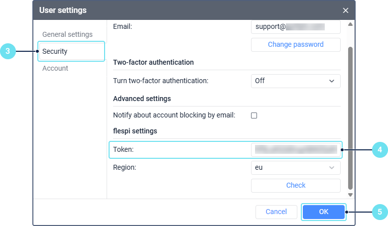Click the callout marker numbered 3
This screenshot has width=388, height=226.
(8, 51)
